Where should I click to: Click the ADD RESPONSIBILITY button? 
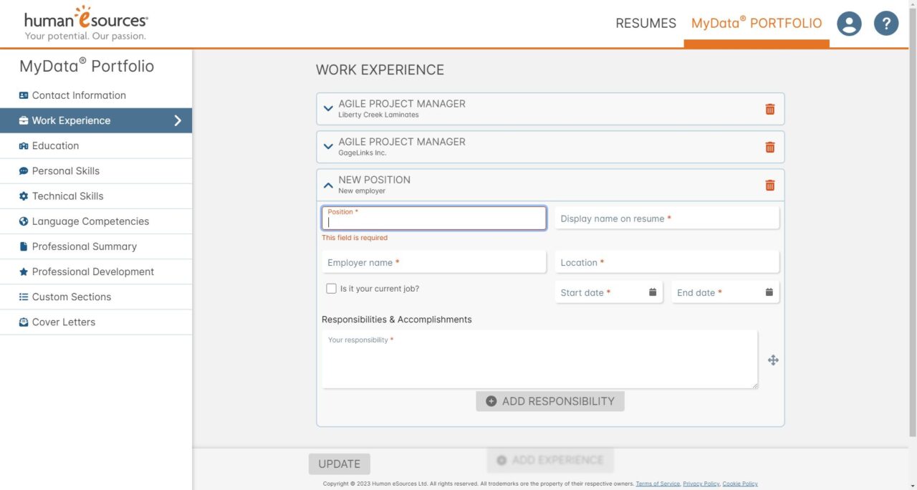tap(549, 401)
